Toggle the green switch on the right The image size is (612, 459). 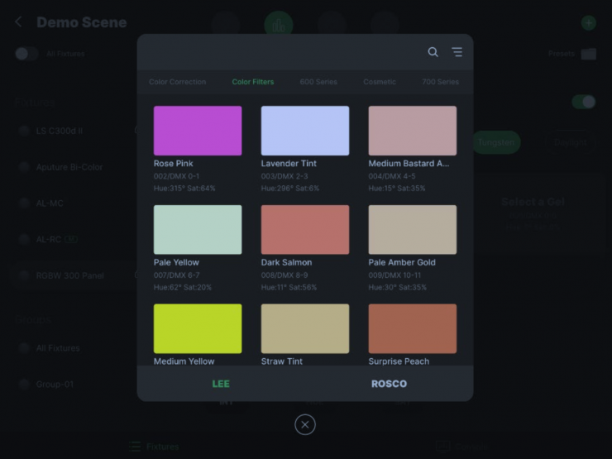tap(583, 102)
